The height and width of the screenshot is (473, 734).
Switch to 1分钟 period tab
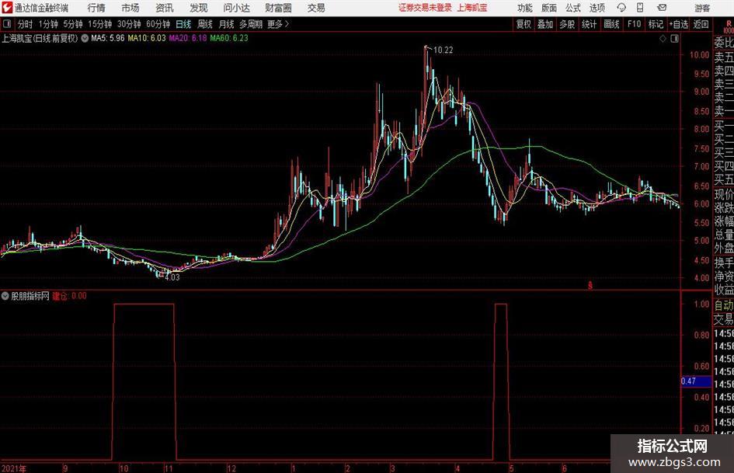tap(48, 24)
